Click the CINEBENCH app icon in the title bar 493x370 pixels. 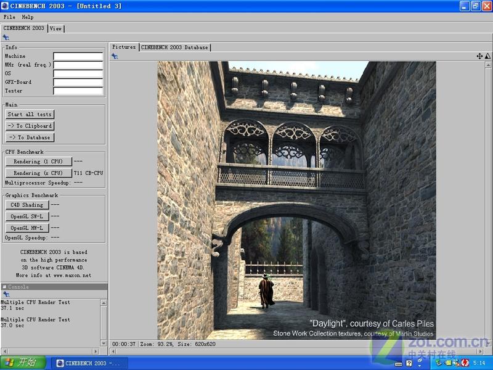[x=5, y=6]
